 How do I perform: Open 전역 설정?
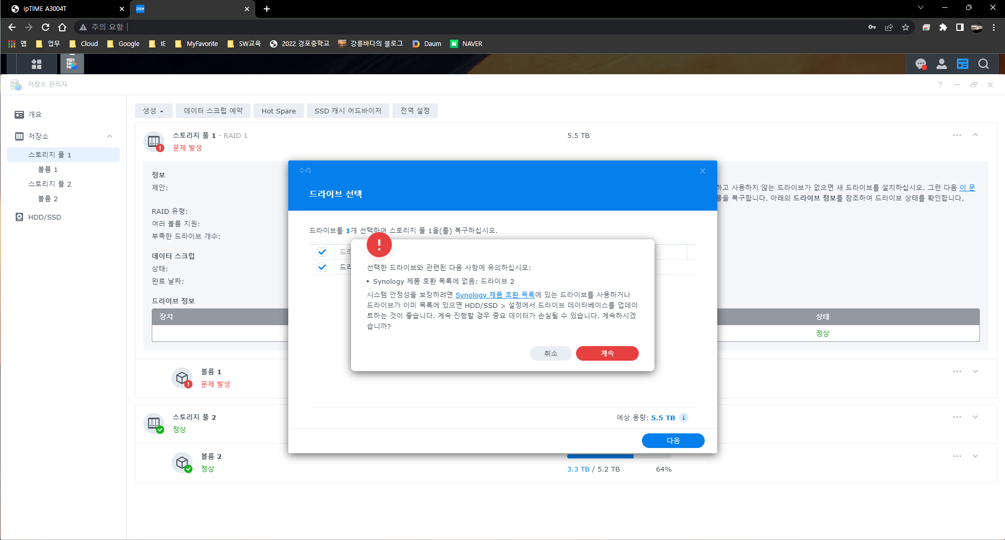[x=415, y=111]
